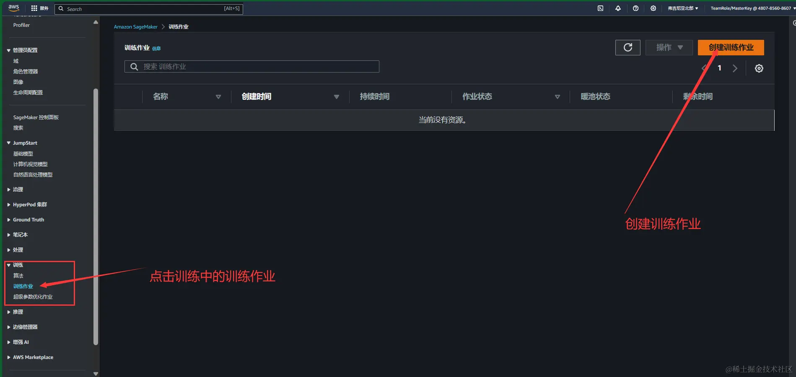Select 训练作业 in sidebar

click(23, 286)
